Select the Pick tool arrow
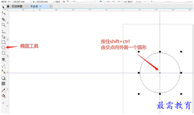 3,7
